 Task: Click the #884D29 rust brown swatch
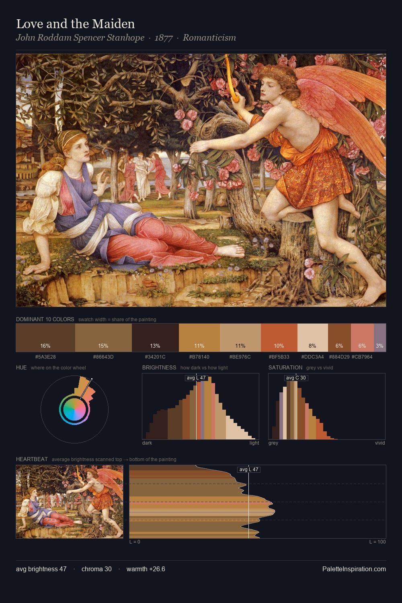coord(339,338)
